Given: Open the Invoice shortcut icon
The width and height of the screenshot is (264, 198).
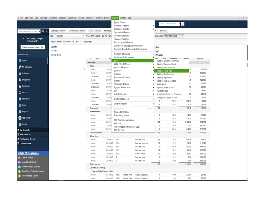Looking at the screenshot, I should click(20, 124).
